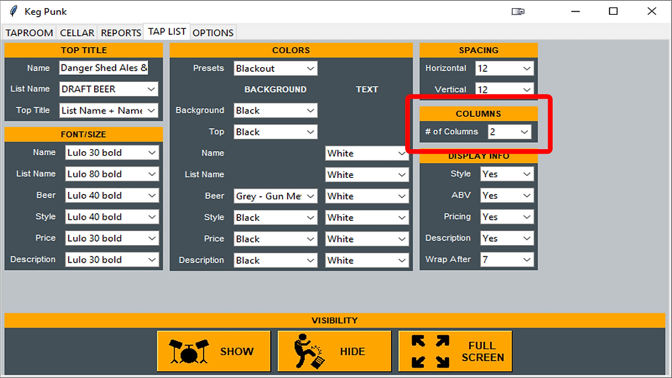Open the List Name text color dropdown
Image resolution: width=672 pixels, height=378 pixels.
pos(366,175)
